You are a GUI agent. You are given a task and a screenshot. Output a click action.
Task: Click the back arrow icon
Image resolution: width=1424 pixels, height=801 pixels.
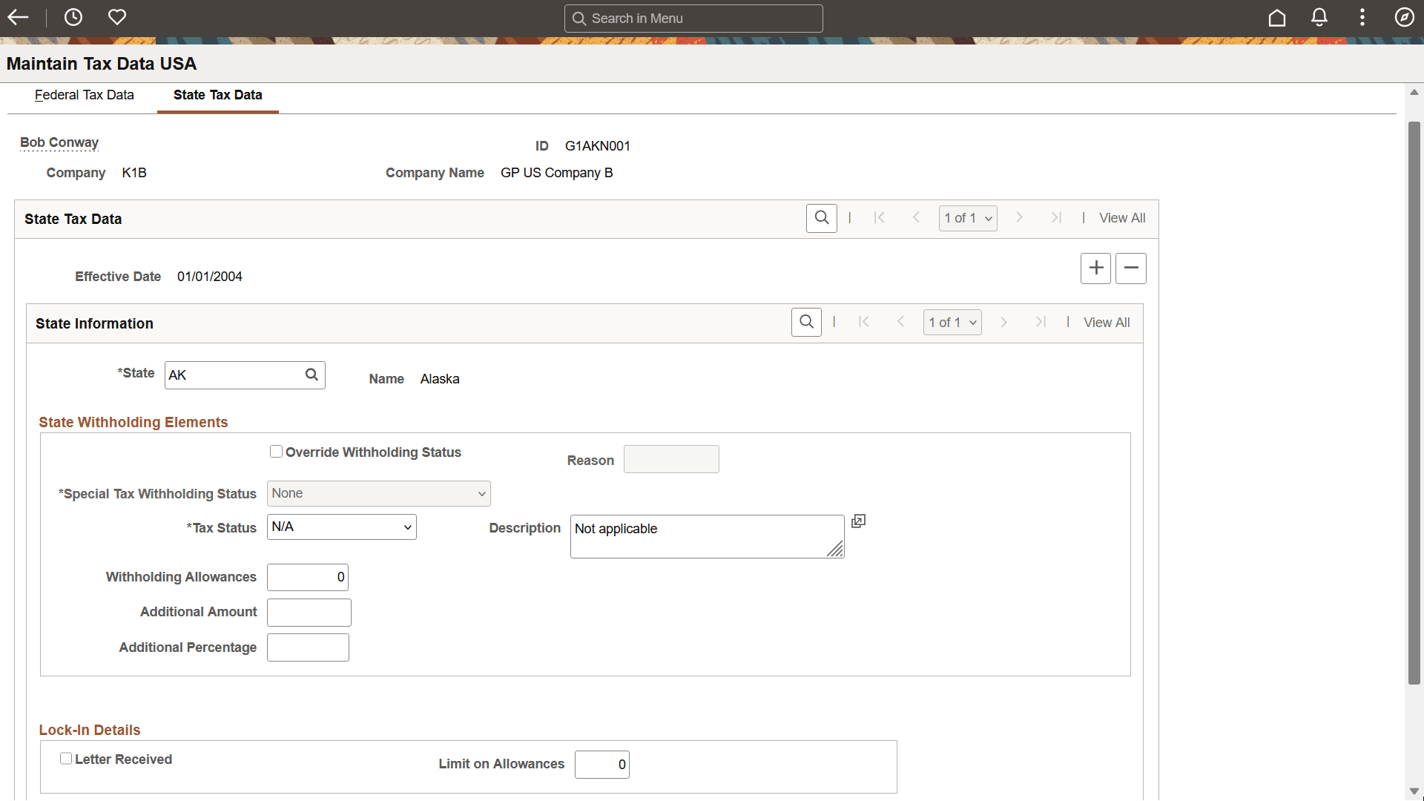click(18, 17)
